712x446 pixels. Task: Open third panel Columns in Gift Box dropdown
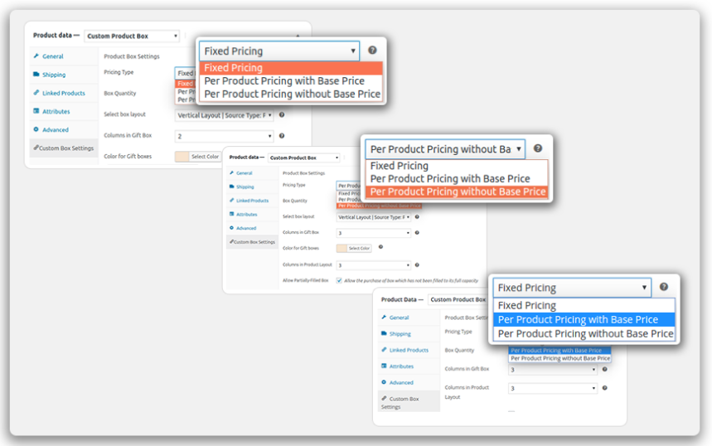(553, 370)
